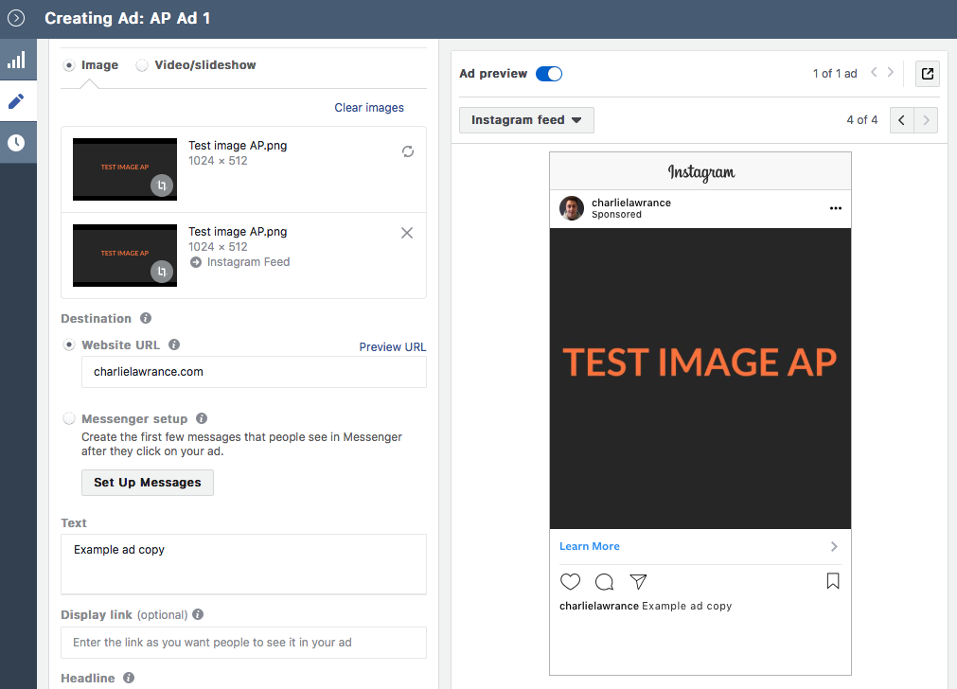
Task: Open ad preview in new window
Action: (x=928, y=74)
